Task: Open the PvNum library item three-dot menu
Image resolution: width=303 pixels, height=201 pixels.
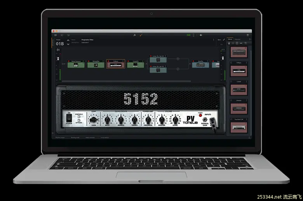Action: (247, 63)
